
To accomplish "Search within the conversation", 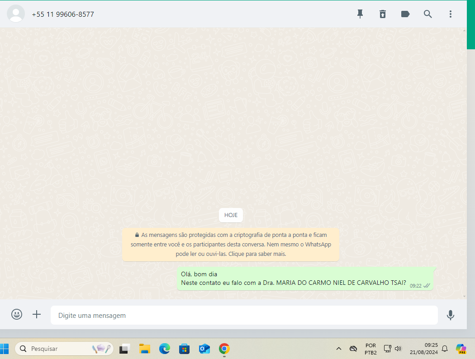I will pyautogui.click(x=428, y=14).
